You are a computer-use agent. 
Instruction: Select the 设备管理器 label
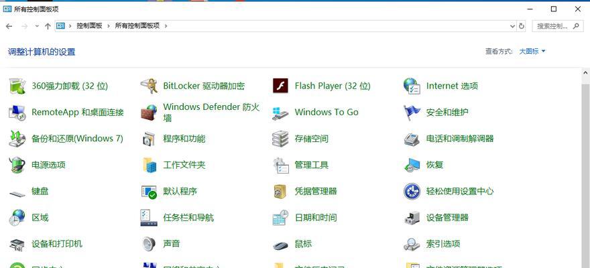(447, 218)
